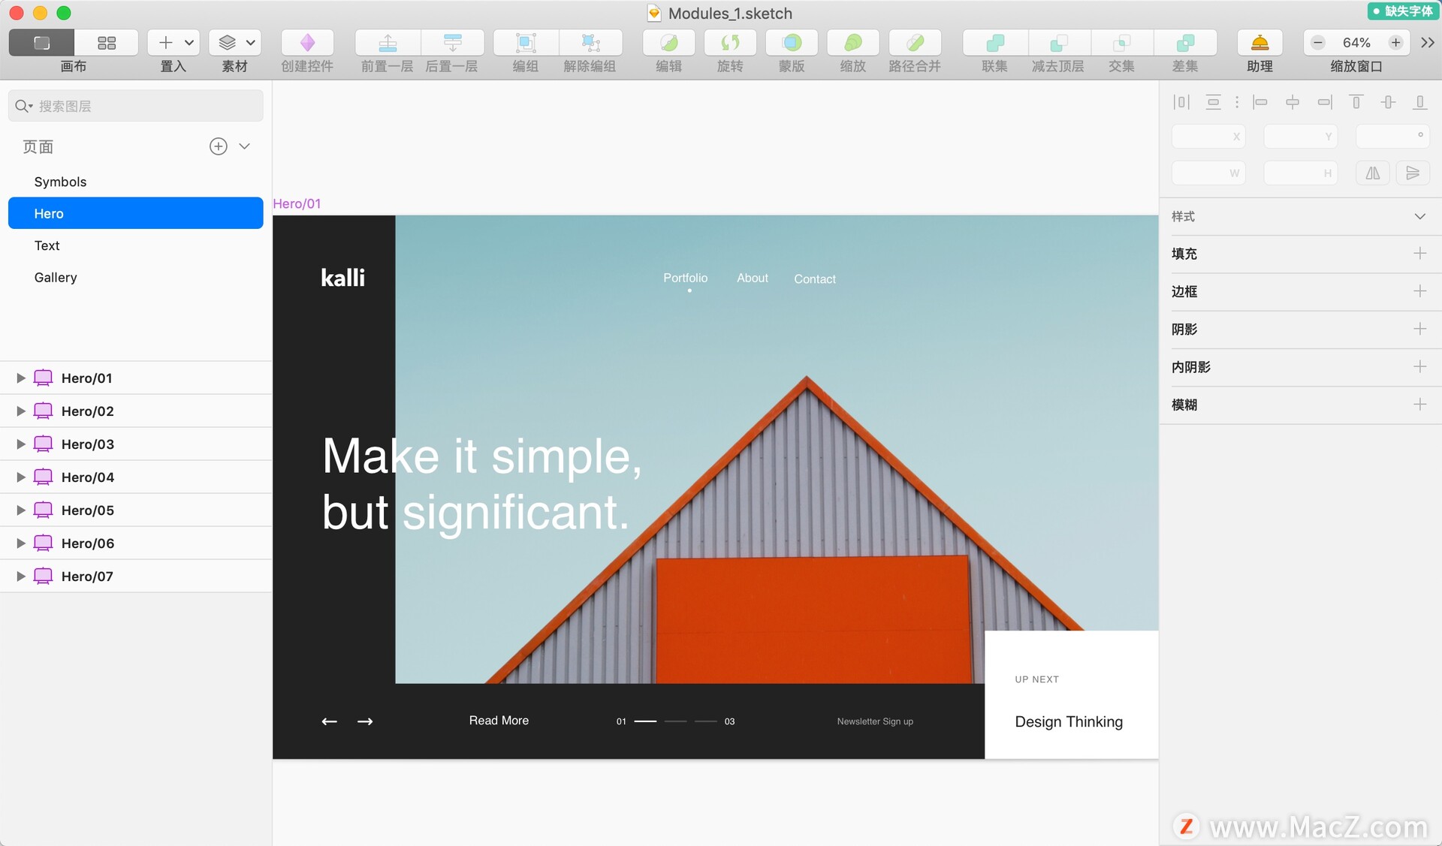Click the Portfolio link in the artboard
Image resolution: width=1442 pixels, height=846 pixels.
pos(685,278)
